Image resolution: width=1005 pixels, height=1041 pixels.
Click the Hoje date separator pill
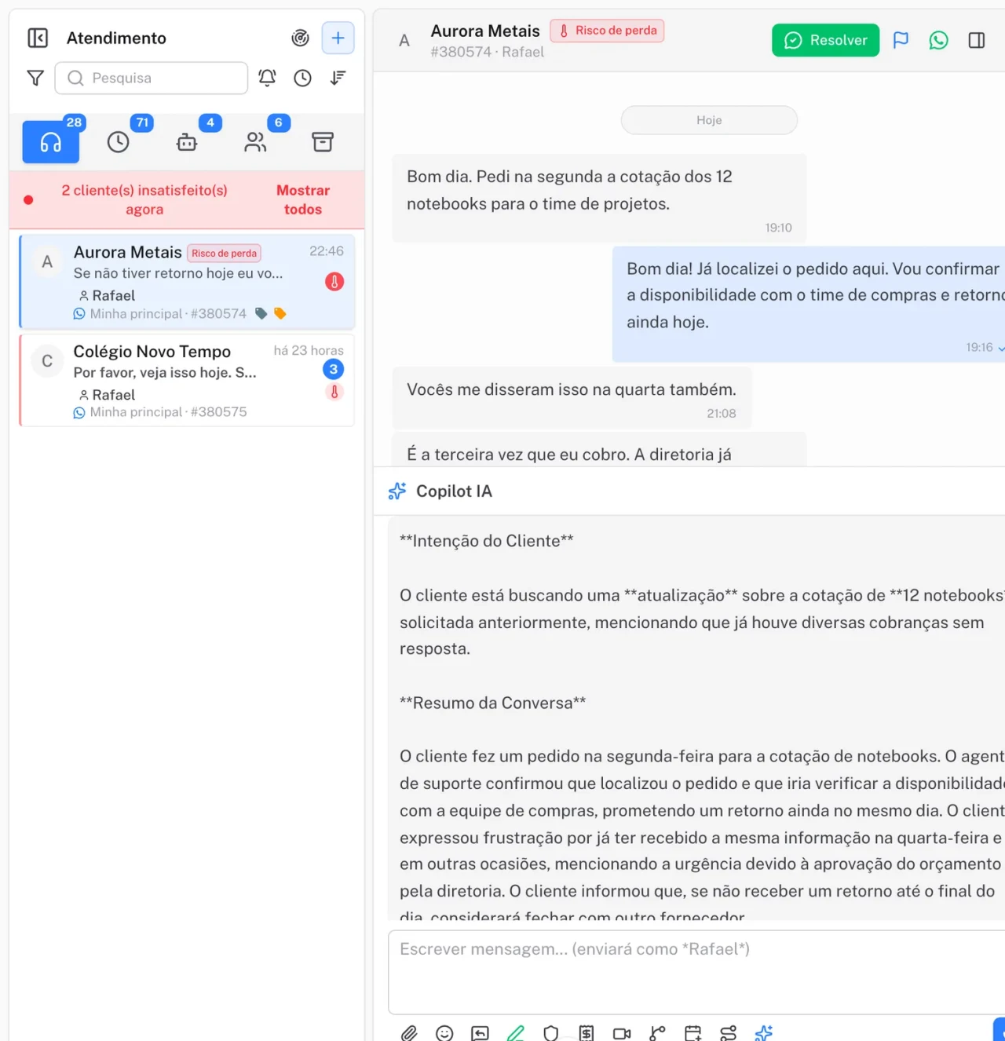709,120
